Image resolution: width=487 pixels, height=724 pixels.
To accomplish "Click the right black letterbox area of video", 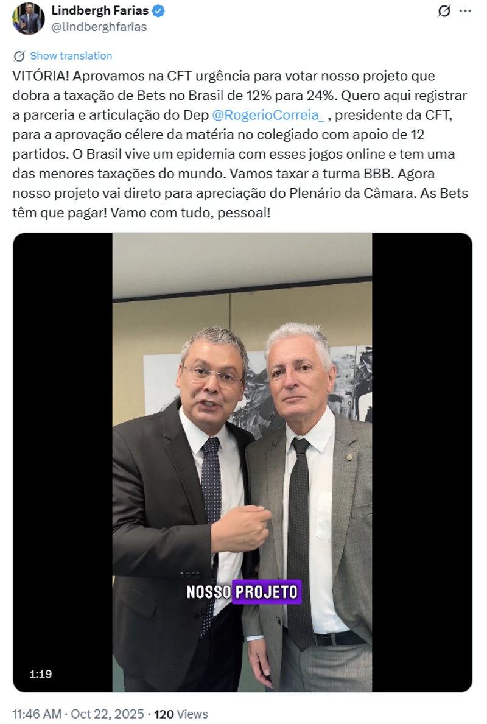I will click(422, 462).
